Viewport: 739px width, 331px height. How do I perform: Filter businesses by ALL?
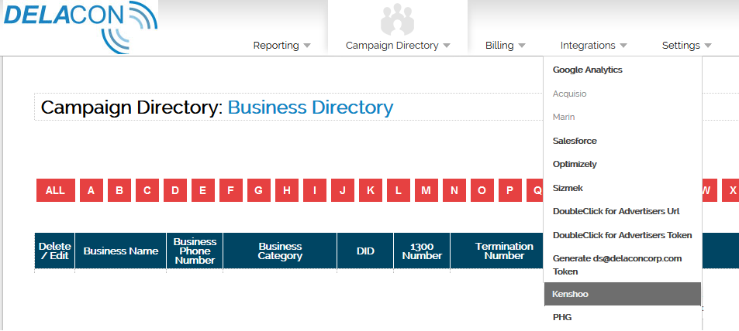click(x=56, y=190)
